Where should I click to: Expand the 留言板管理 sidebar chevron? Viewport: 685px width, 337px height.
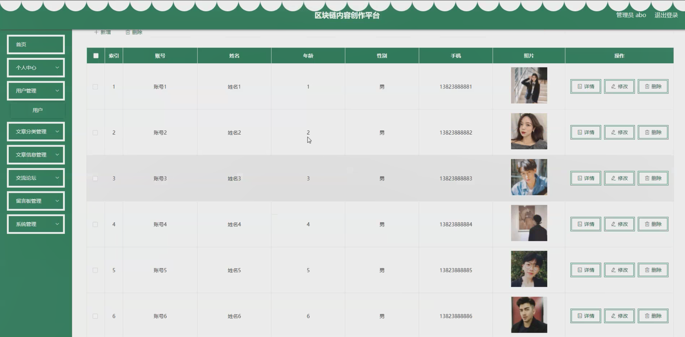(x=57, y=201)
